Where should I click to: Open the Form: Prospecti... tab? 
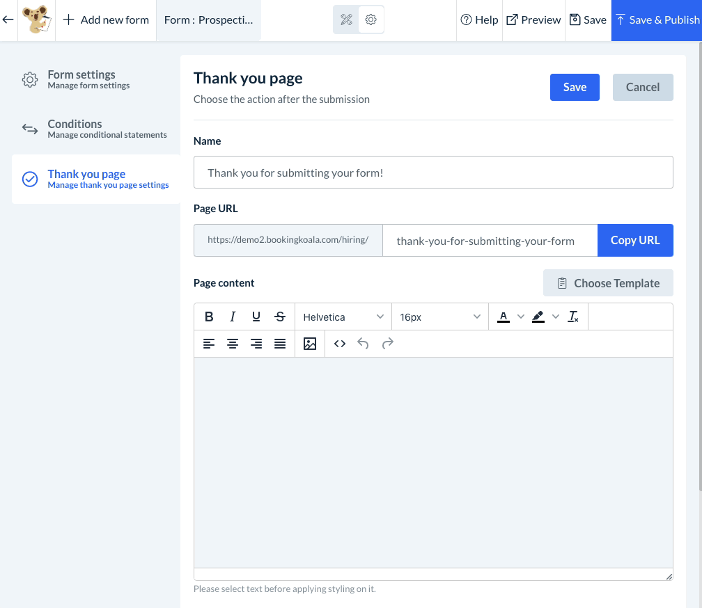pos(209,20)
